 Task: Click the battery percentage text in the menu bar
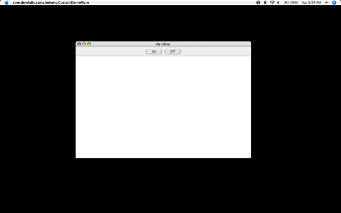pos(294,3)
